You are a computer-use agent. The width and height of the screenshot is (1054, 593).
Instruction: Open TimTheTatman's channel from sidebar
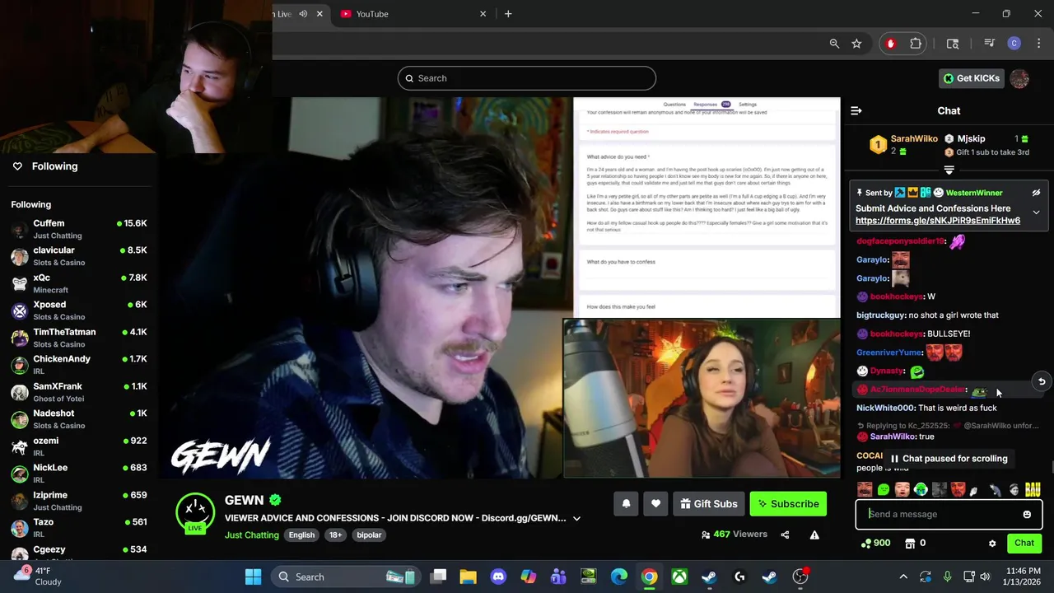pos(79,338)
